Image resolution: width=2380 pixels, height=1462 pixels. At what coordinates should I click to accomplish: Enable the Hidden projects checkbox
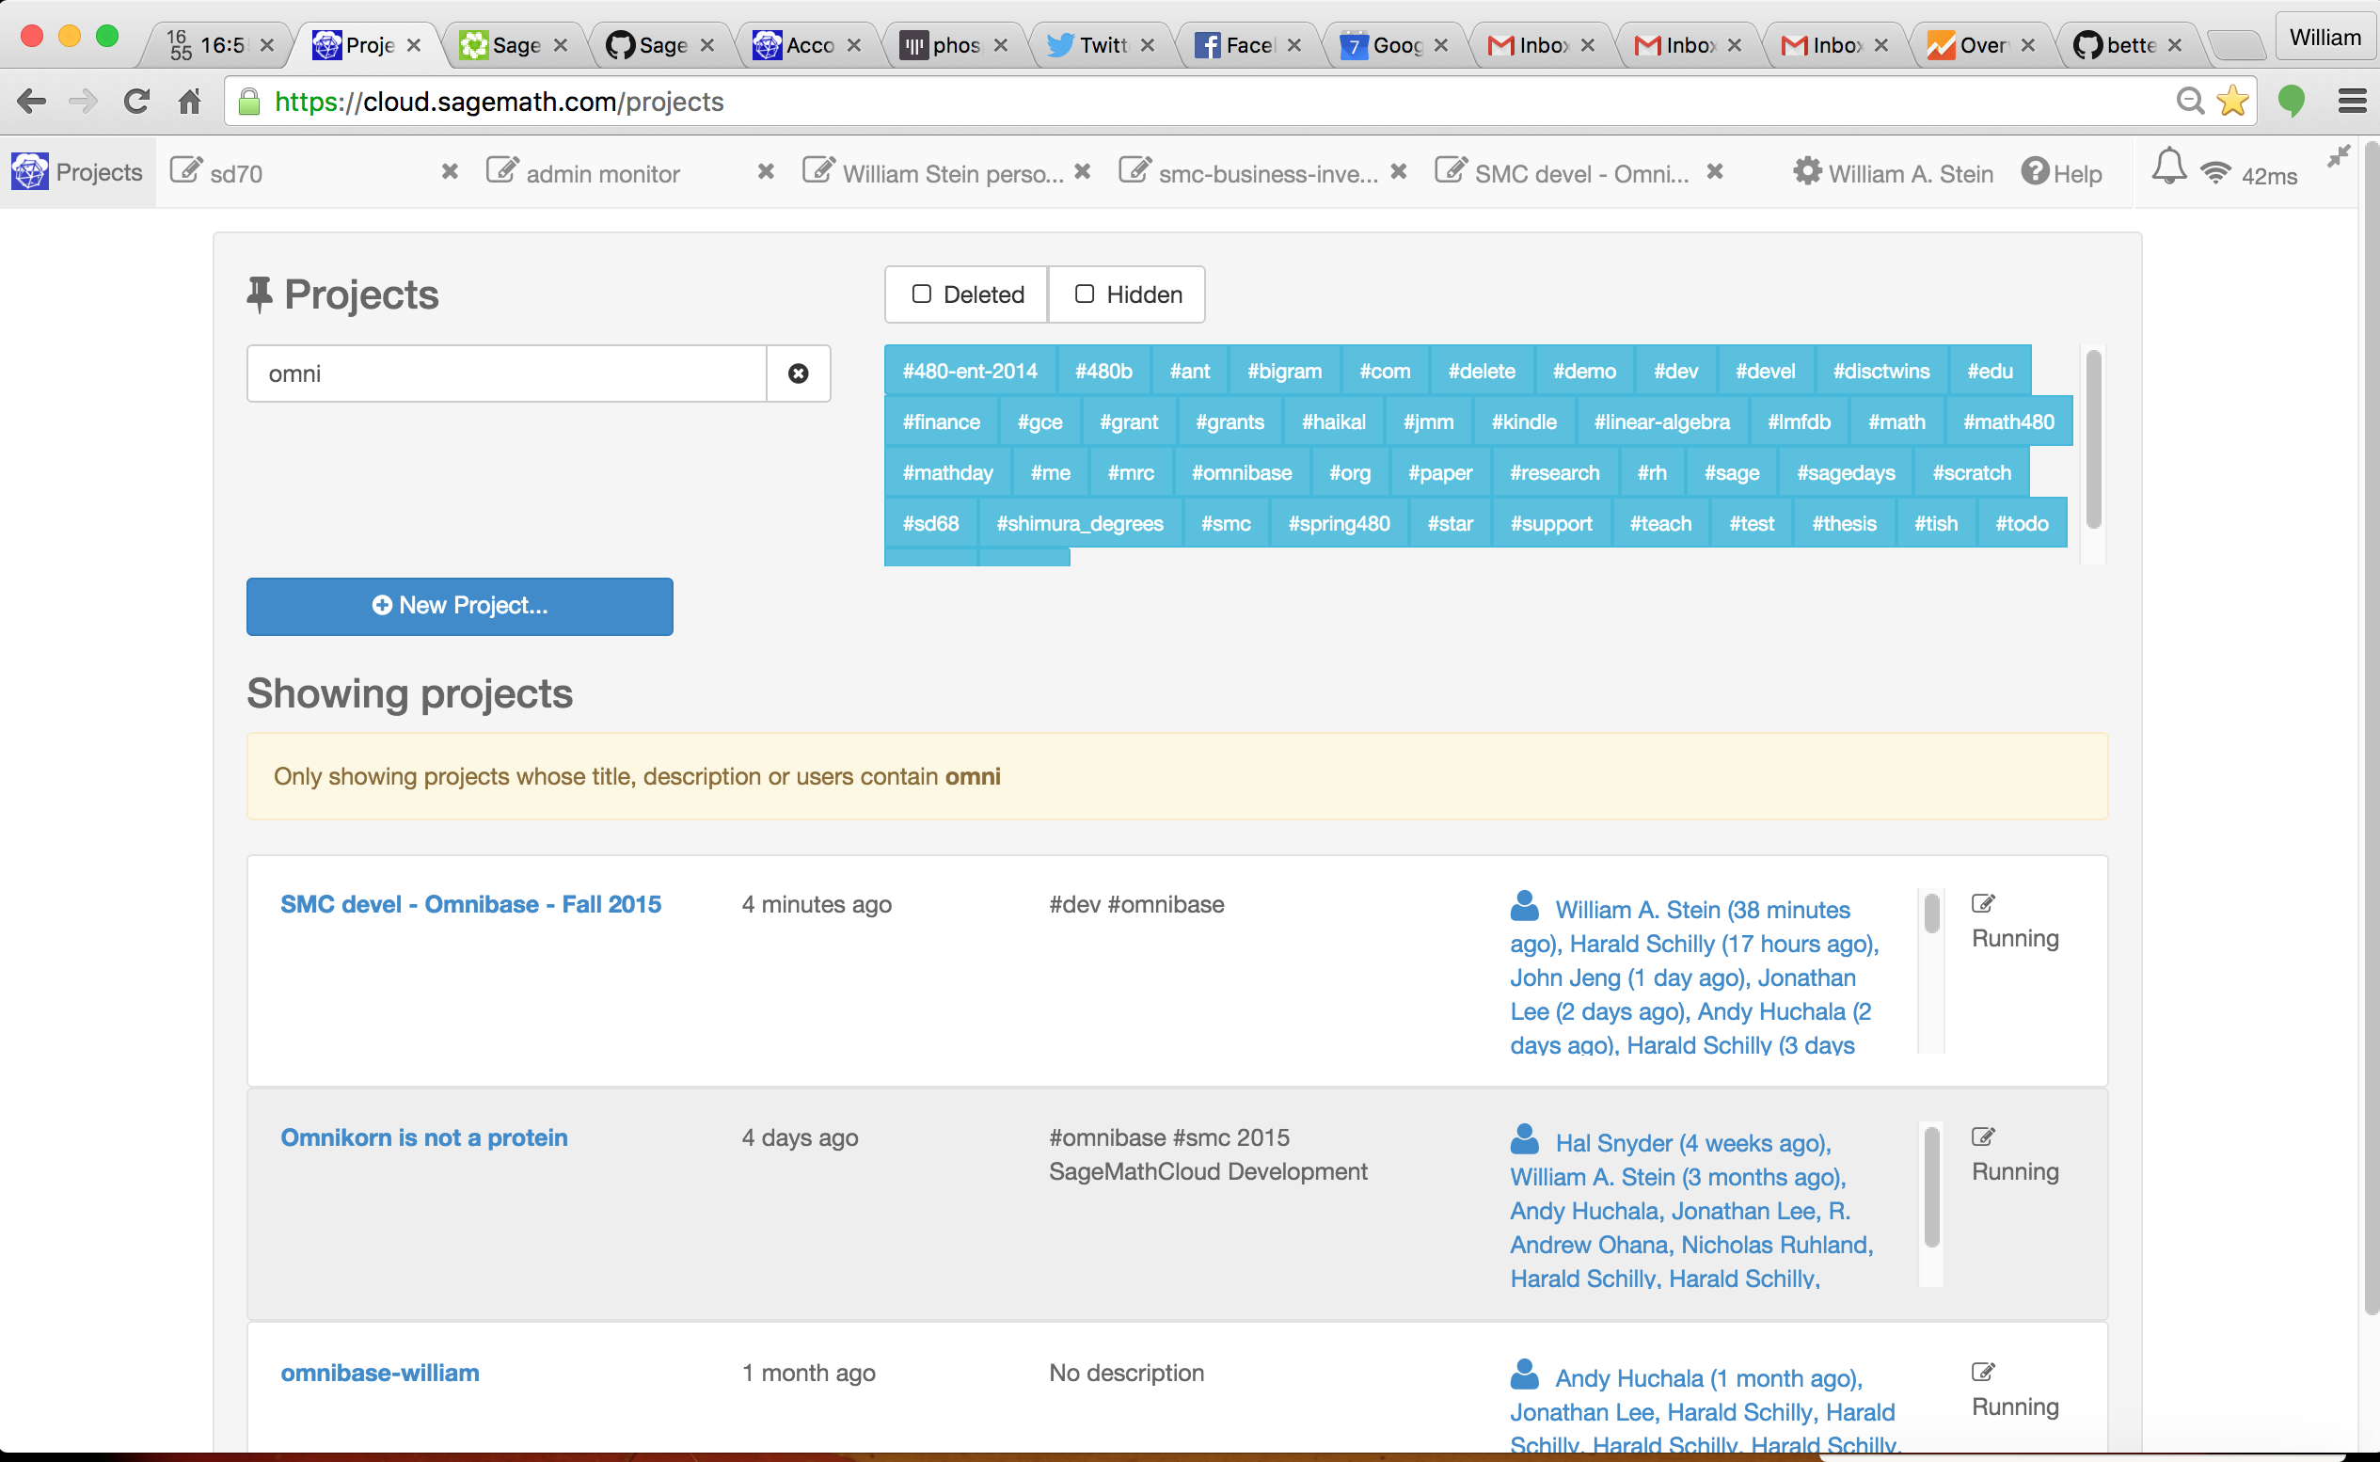(1085, 294)
